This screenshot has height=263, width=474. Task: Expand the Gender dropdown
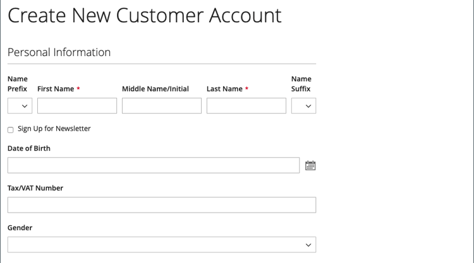click(x=162, y=245)
